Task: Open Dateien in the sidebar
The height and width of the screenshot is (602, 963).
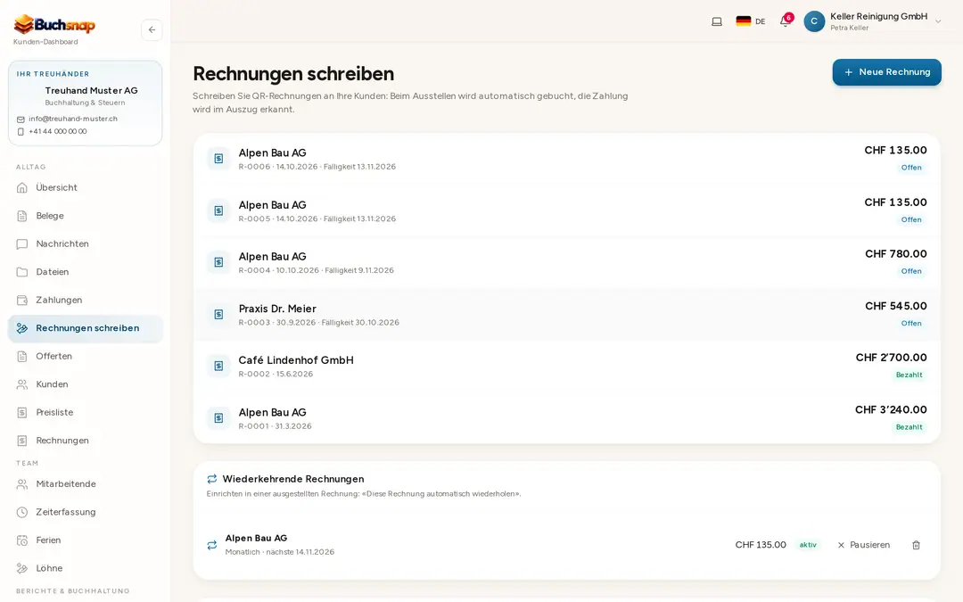Action: pyautogui.click(x=86, y=271)
